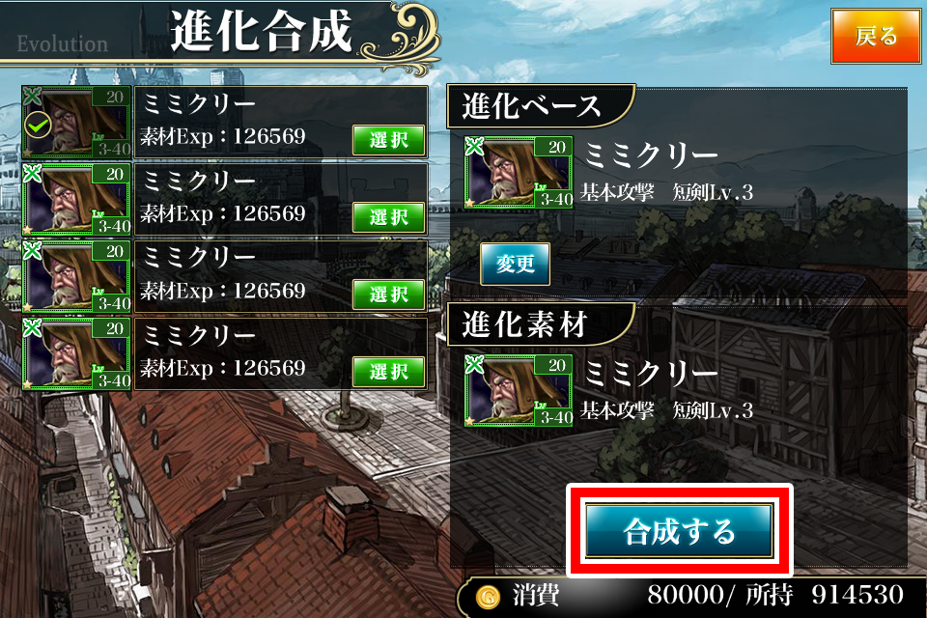Click the 進化素材 character portrait
927x618 pixels.
click(x=520, y=390)
